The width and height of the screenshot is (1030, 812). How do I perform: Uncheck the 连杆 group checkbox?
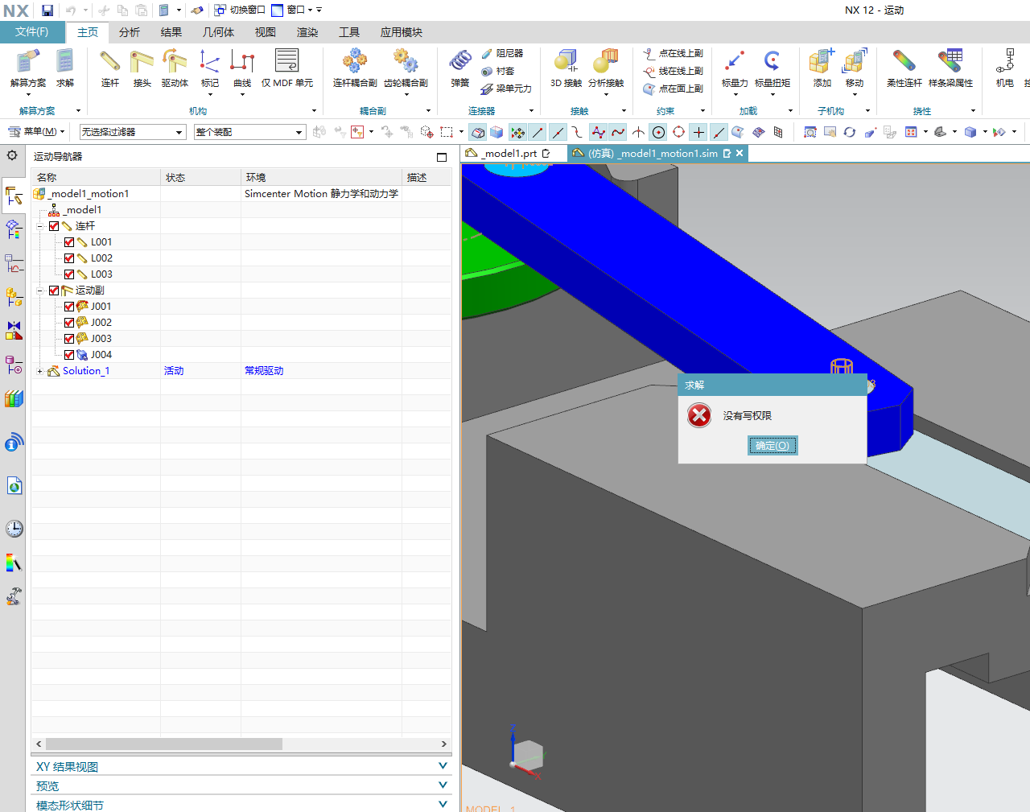pyautogui.click(x=54, y=226)
